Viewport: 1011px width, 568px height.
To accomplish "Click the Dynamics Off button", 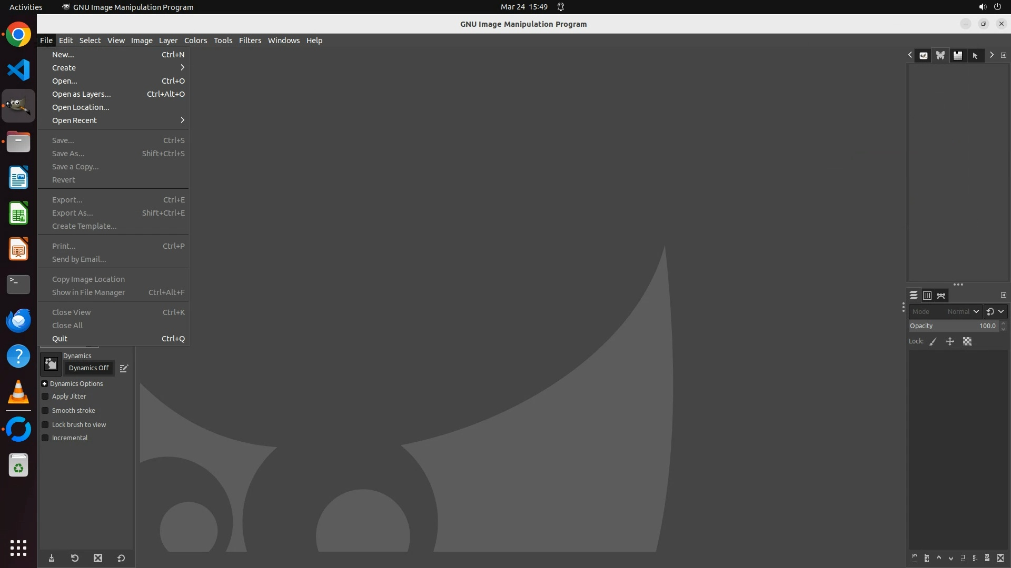I will [88, 368].
